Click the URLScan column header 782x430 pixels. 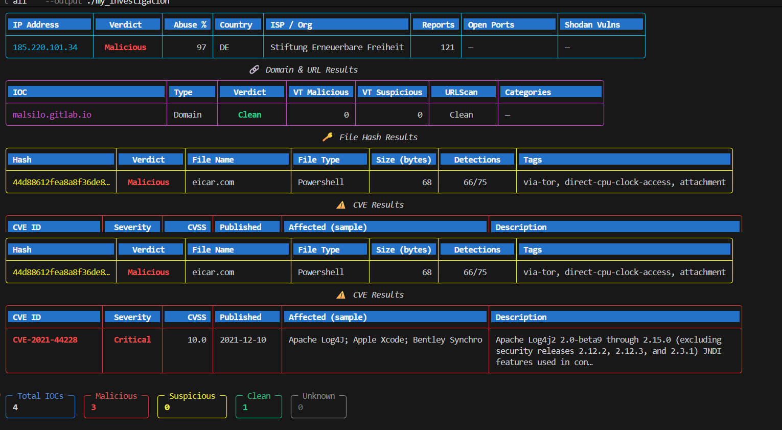click(x=464, y=92)
